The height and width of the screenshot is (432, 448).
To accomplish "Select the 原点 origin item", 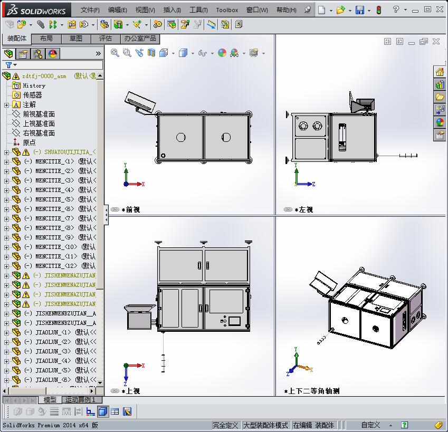I will tap(29, 142).
